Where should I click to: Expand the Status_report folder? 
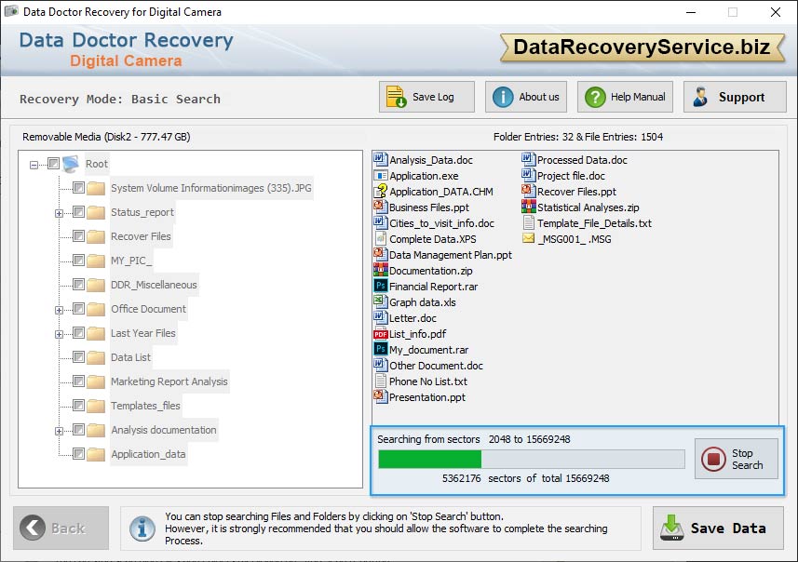(x=59, y=213)
